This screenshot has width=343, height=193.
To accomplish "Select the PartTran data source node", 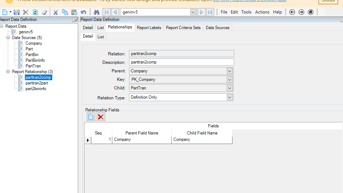I will [33, 66].
